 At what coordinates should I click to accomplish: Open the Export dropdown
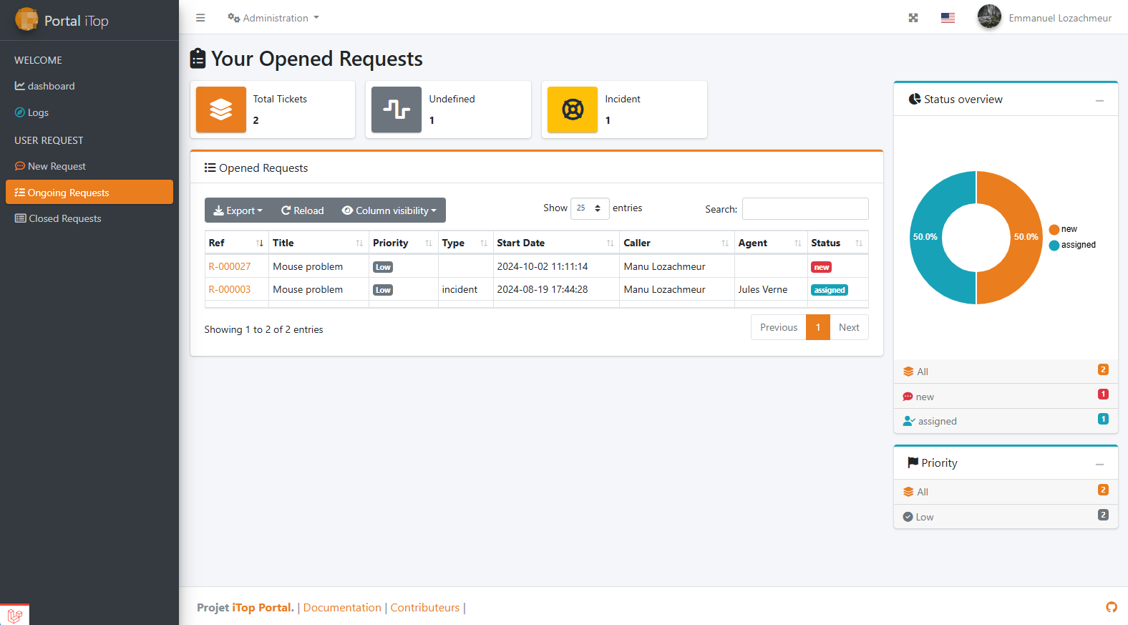[x=238, y=210]
